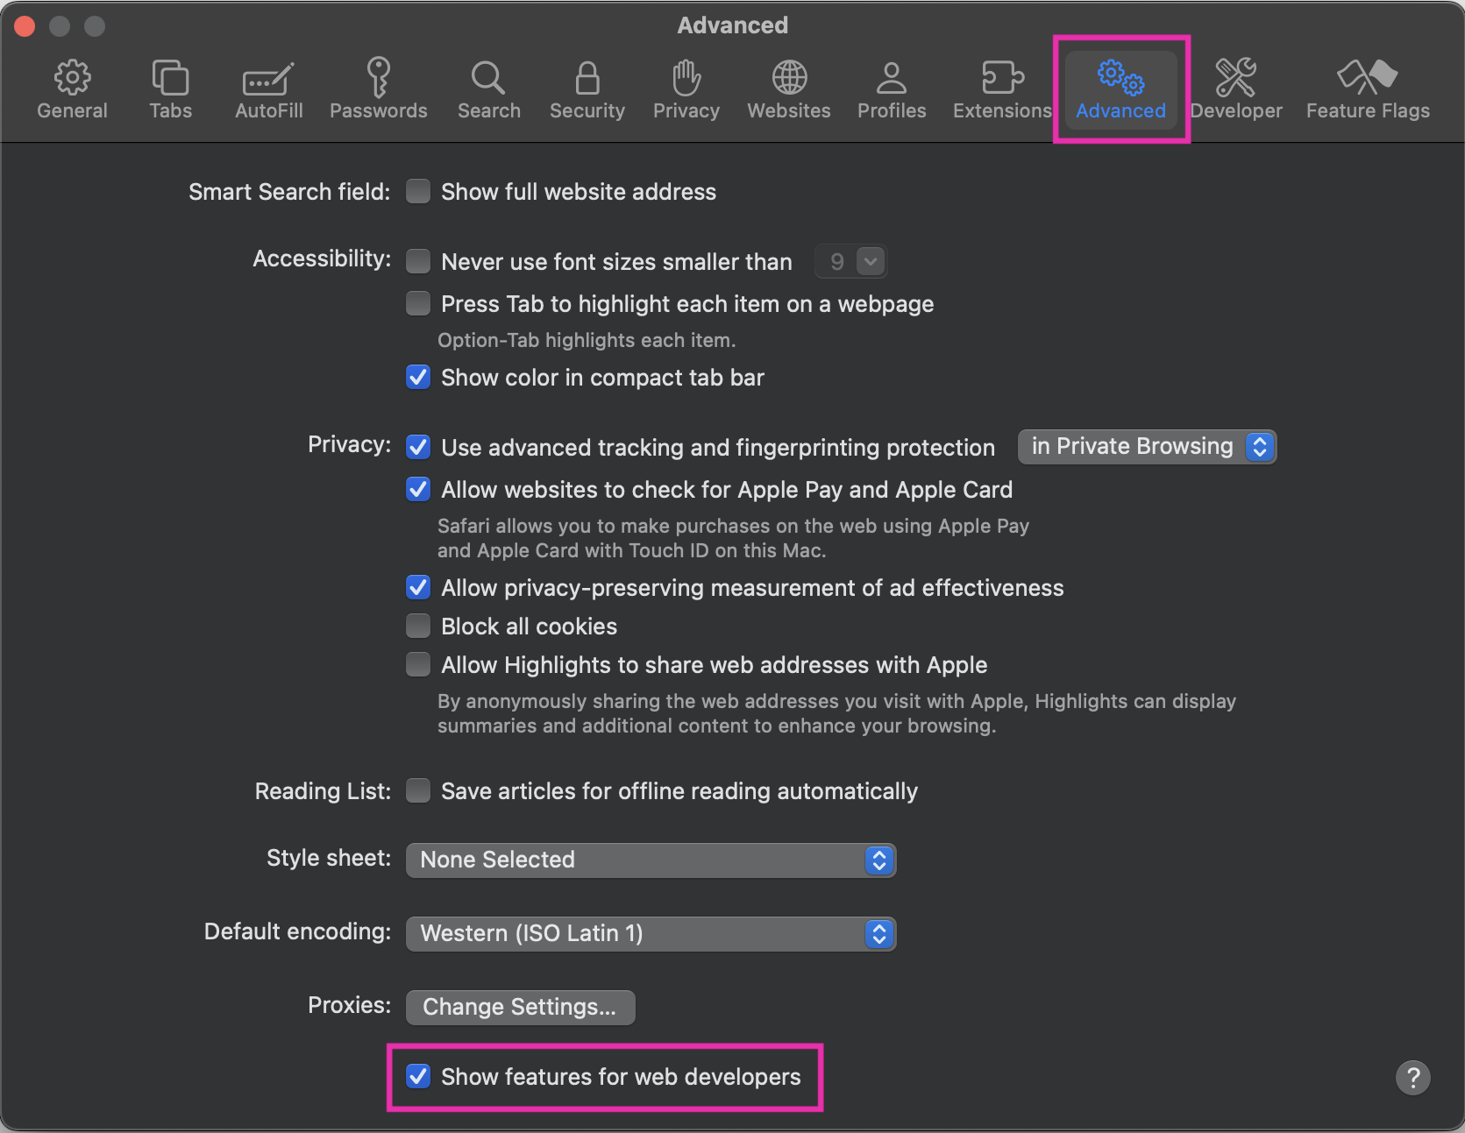Switch to the Profiles pane
1465x1133 pixels.
point(892,89)
